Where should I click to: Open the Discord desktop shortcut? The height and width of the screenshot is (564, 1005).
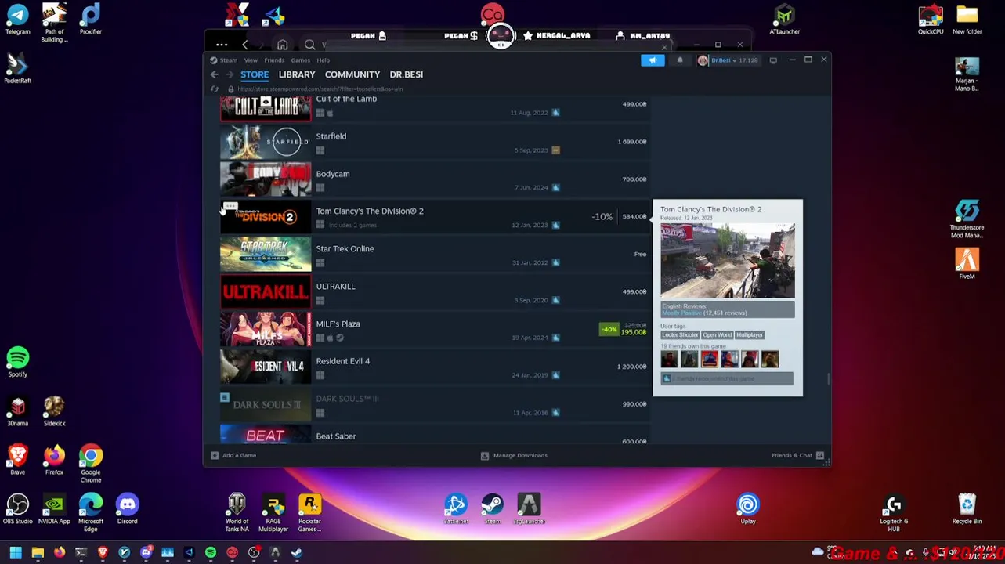pos(127,509)
